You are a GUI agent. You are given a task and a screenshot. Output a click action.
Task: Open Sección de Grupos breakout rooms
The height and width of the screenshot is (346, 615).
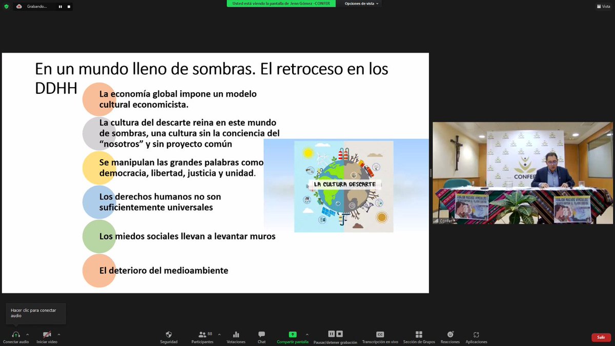[x=419, y=337]
